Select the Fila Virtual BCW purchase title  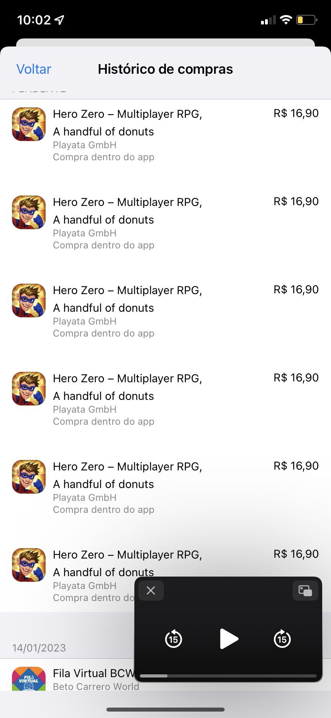(94, 673)
